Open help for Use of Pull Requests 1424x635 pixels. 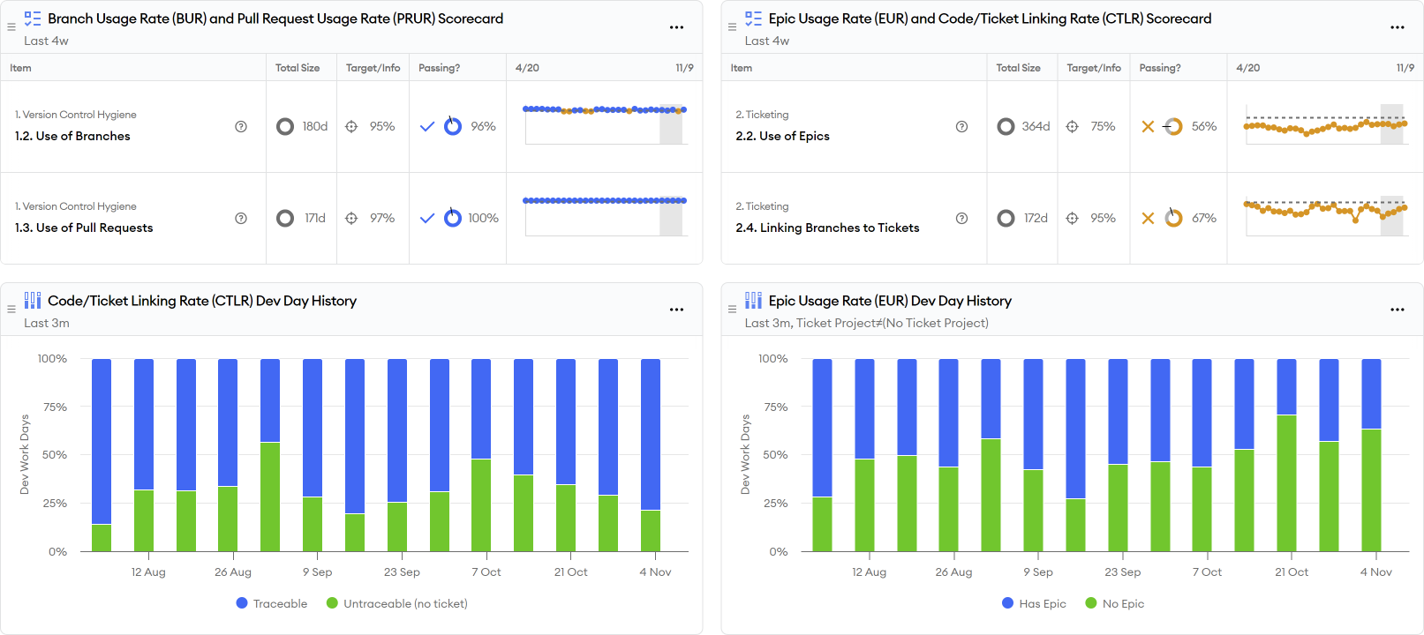241,219
